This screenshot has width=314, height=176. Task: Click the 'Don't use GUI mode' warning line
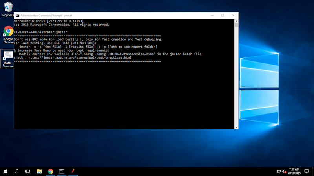[88, 40]
